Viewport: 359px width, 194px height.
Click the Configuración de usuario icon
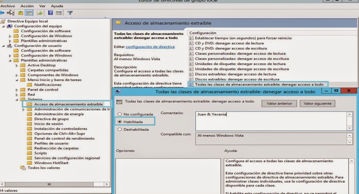coord(10,45)
